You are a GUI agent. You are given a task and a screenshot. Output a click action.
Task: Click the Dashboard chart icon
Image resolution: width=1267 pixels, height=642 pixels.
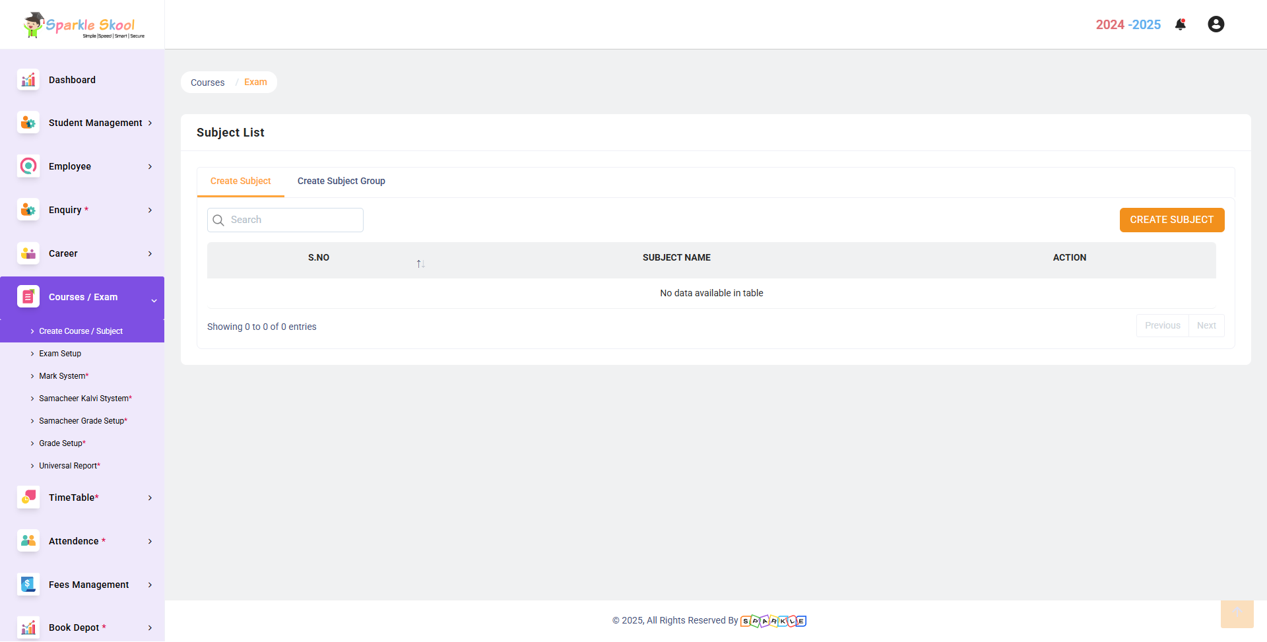pos(28,80)
